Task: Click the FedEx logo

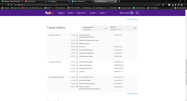Action: pos(50,13)
